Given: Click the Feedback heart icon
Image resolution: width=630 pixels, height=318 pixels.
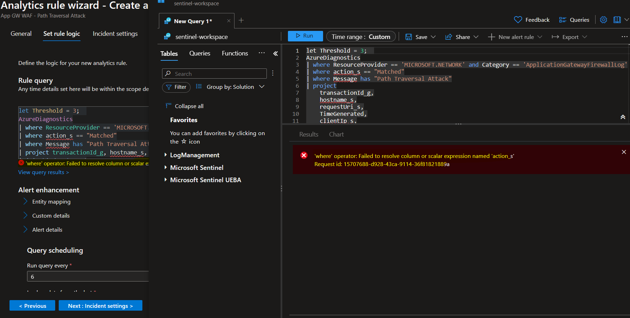Looking at the screenshot, I should pos(518,20).
